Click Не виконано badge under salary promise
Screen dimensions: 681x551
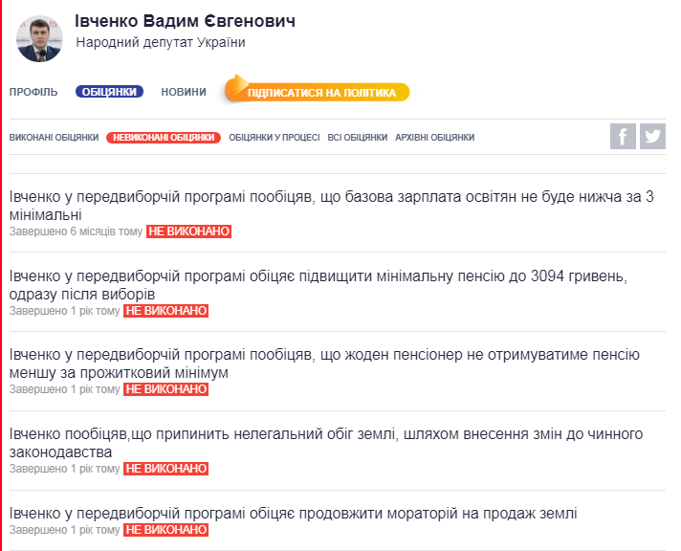tap(189, 231)
